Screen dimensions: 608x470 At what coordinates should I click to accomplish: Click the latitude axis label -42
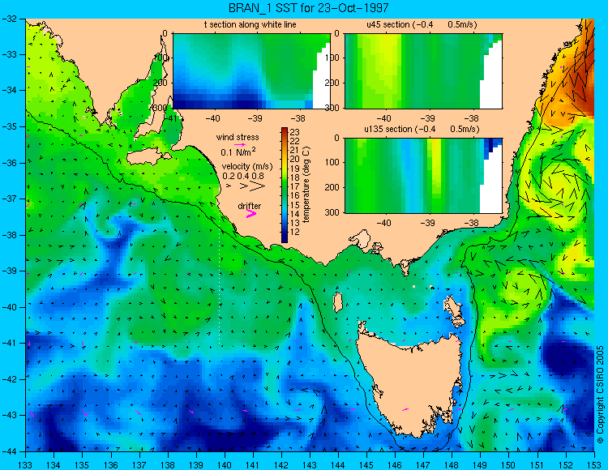(9, 379)
